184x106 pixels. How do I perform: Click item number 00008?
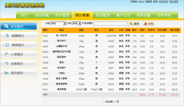(x=45, y=73)
